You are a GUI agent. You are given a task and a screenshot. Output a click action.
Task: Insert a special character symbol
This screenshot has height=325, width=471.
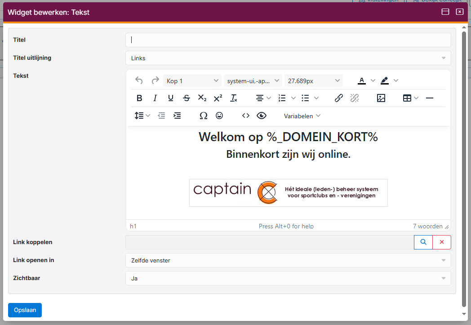[x=203, y=116]
